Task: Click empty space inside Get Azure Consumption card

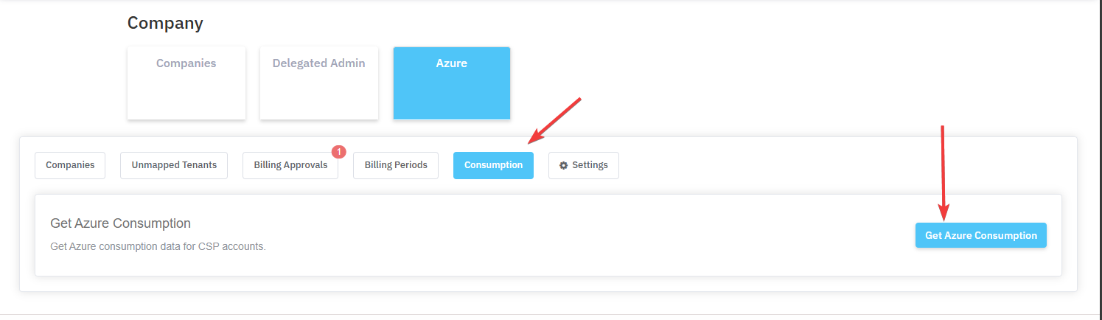Action: tap(590, 236)
